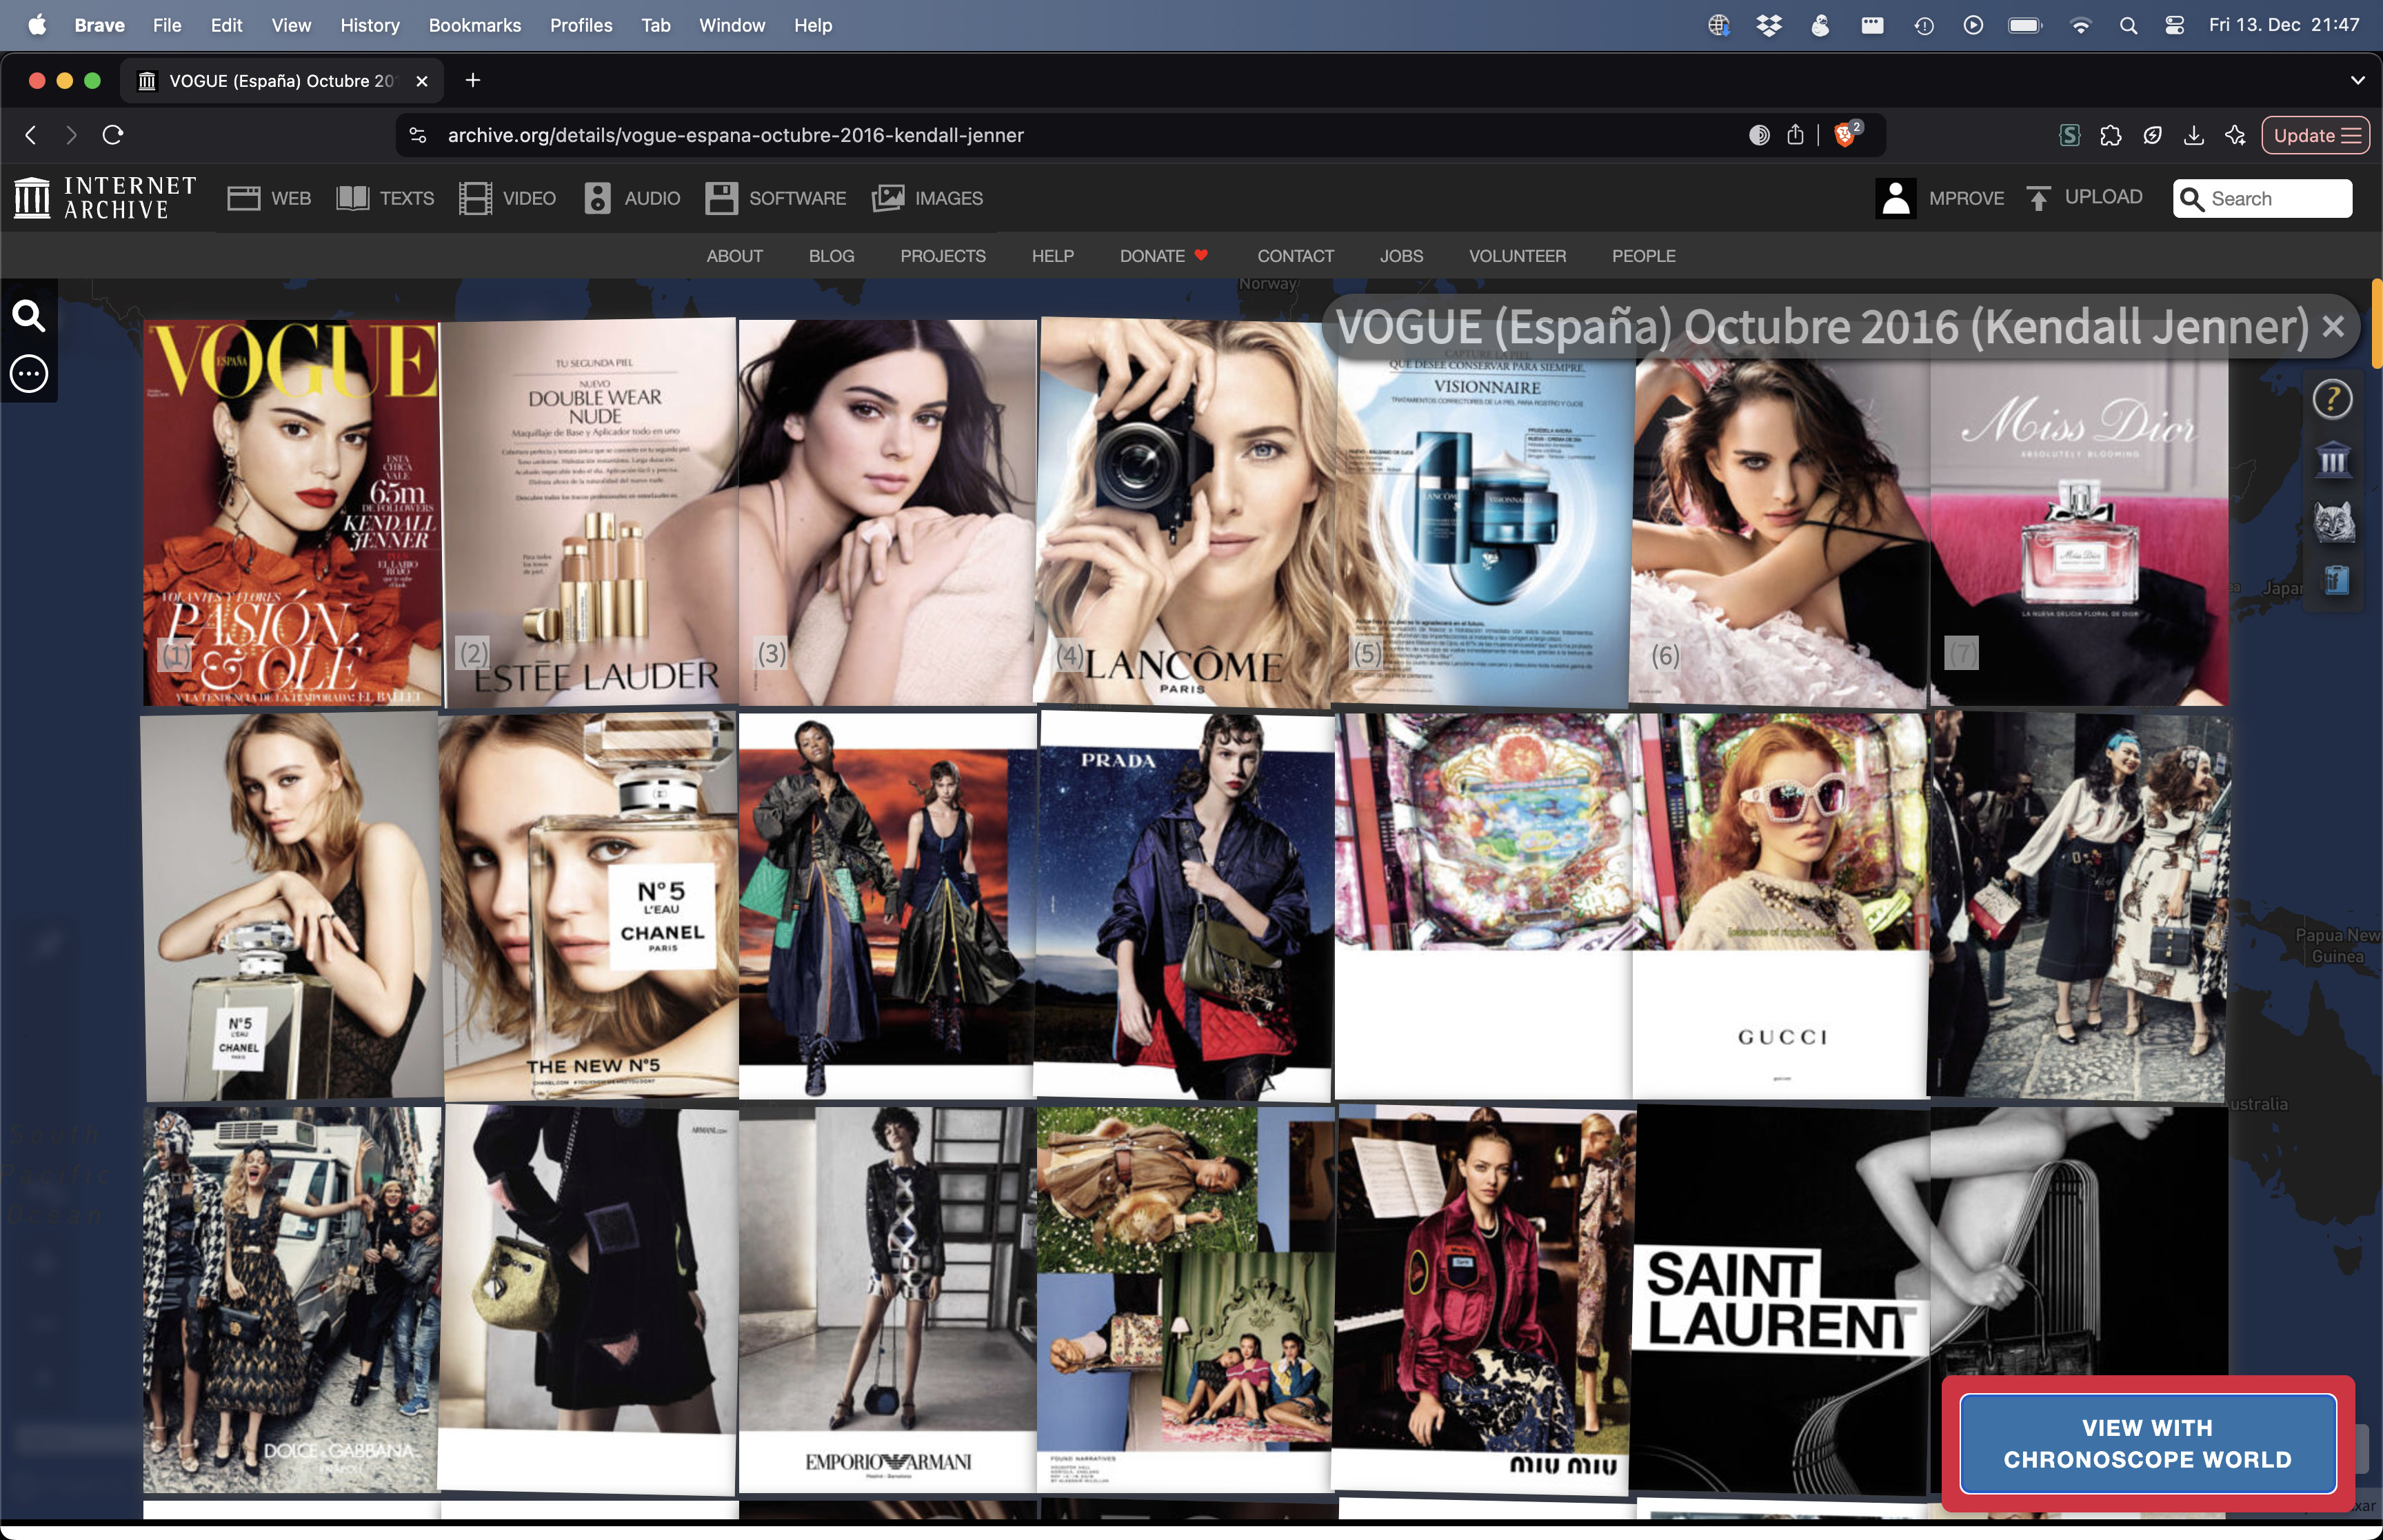View site information icon in the address bar

coord(418,135)
